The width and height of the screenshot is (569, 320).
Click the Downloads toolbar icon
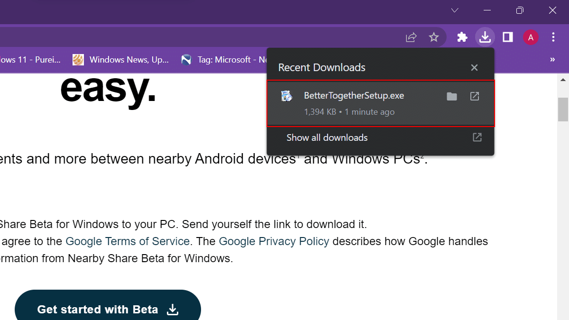coord(485,37)
